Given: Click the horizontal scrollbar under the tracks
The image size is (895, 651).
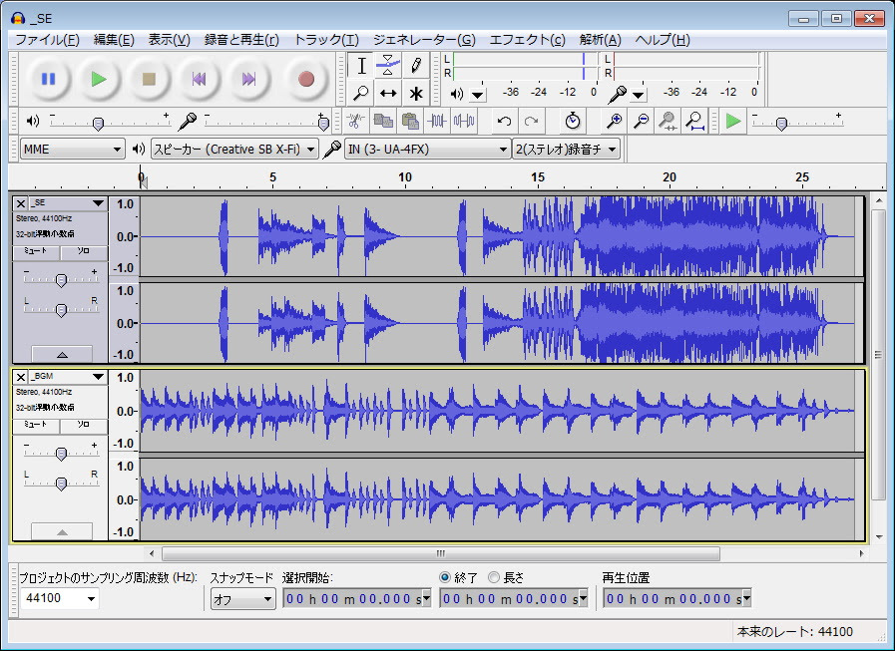Looking at the screenshot, I should 441,553.
